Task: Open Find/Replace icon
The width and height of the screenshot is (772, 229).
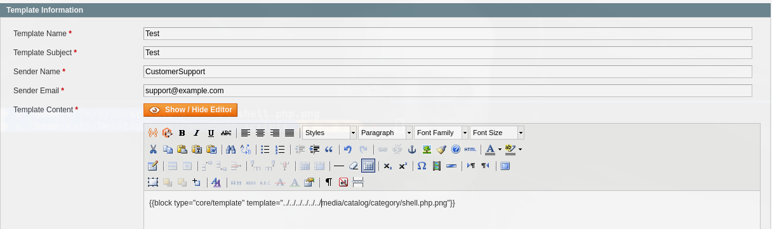Action: coord(246,150)
